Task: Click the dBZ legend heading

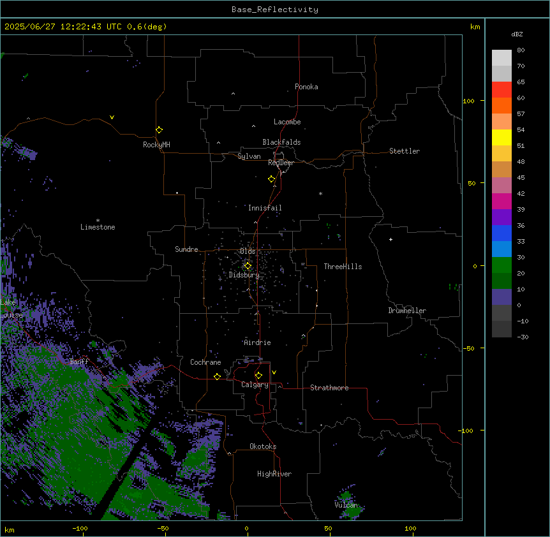Action: pyautogui.click(x=517, y=34)
